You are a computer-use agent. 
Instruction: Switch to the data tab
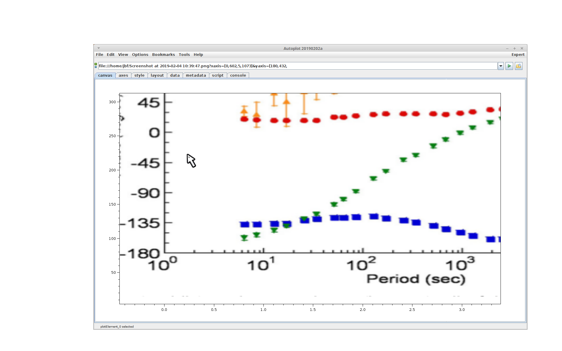175,75
